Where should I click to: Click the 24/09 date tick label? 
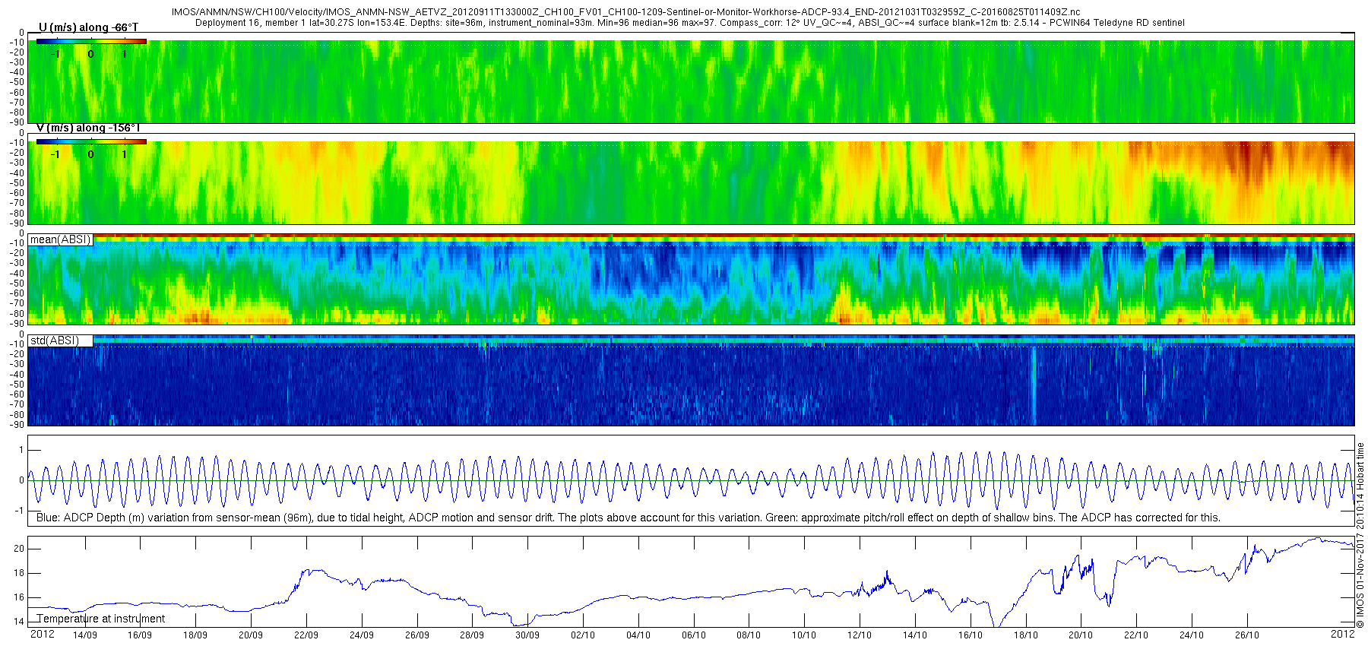[x=362, y=635]
